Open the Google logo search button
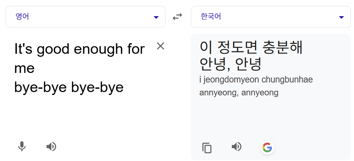Screen dimensions: 354x161 268,148
